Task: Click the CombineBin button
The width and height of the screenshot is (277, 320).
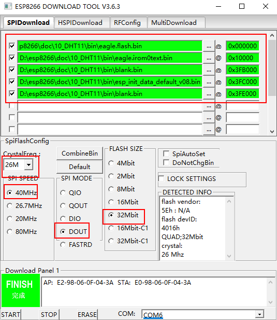Action: (x=80, y=154)
